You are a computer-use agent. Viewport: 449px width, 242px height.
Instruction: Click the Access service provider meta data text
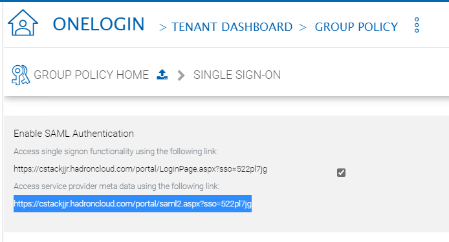click(x=116, y=187)
